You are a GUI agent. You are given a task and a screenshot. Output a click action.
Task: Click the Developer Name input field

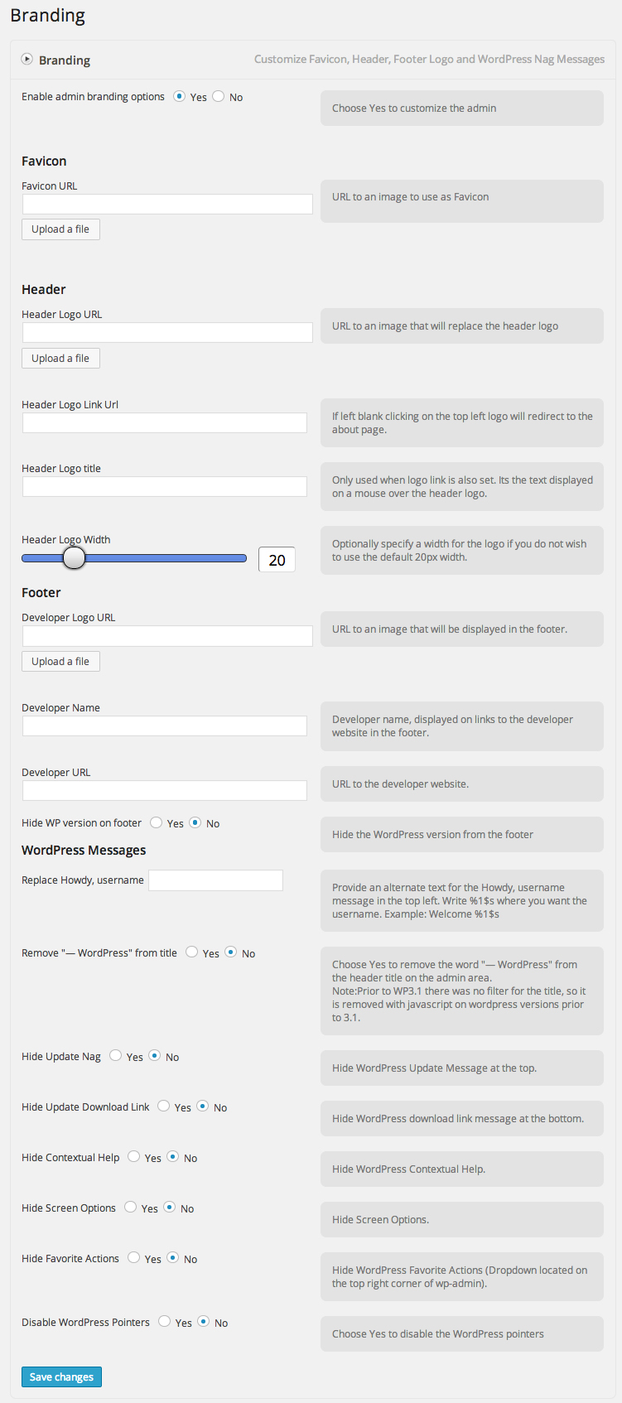coord(165,726)
